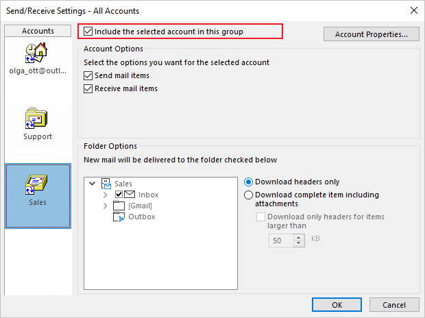Increase the KB size with the up arrow

tap(299, 238)
